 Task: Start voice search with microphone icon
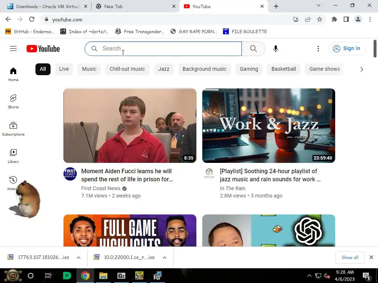(275, 49)
